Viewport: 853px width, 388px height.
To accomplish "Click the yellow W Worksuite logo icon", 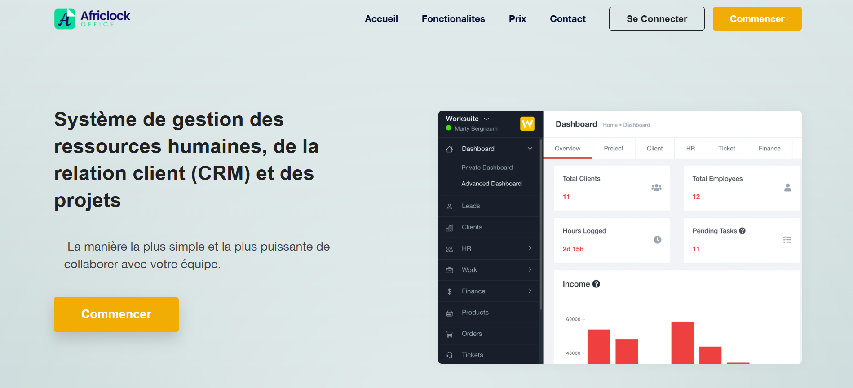I will (527, 123).
